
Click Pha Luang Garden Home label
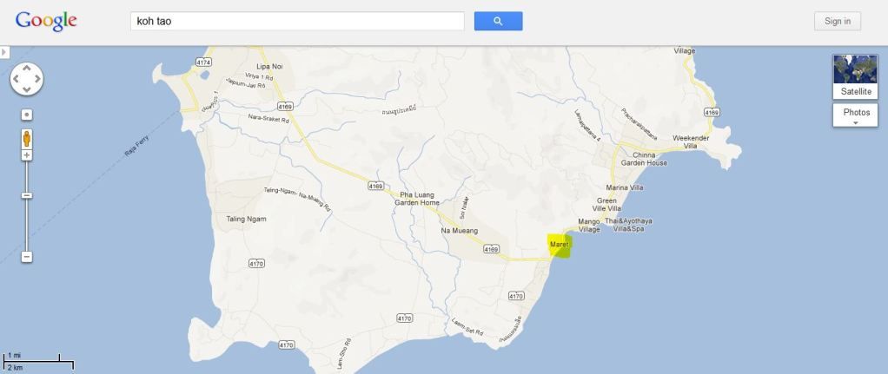coord(417,199)
